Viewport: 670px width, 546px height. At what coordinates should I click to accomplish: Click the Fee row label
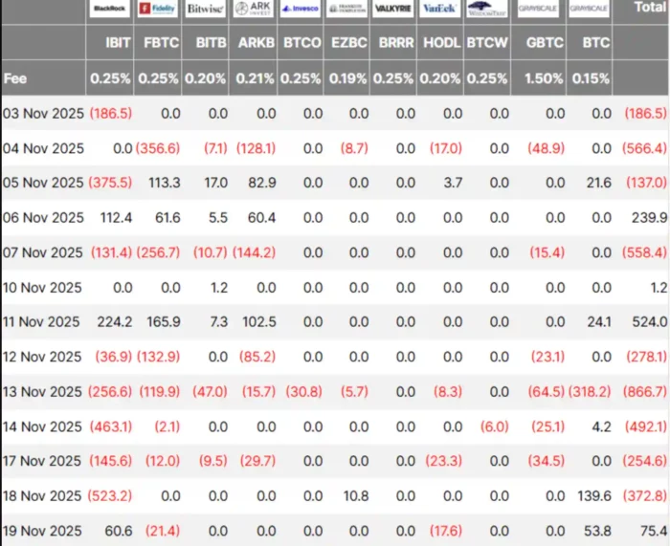(x=15, y=78)
